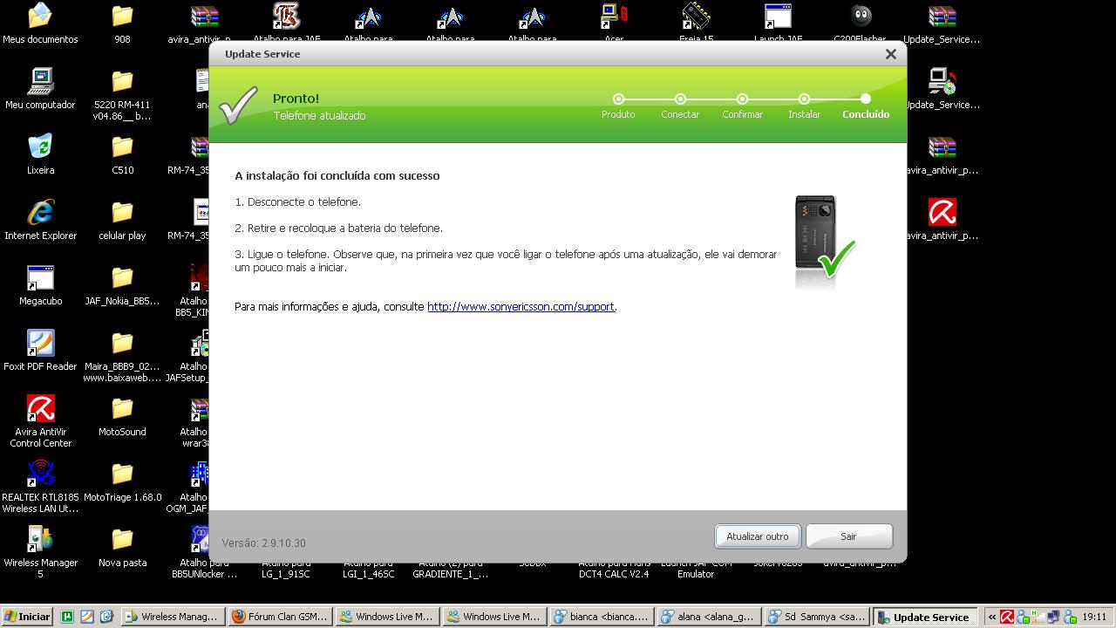Viewport: 1116px width, 628px height.
Task: Expand hidden system tray icons chevron
Action: (x=991, y=617)
